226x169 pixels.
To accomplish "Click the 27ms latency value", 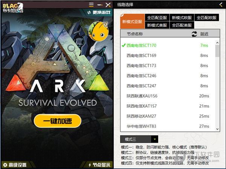I will click(x=204, y=126).
